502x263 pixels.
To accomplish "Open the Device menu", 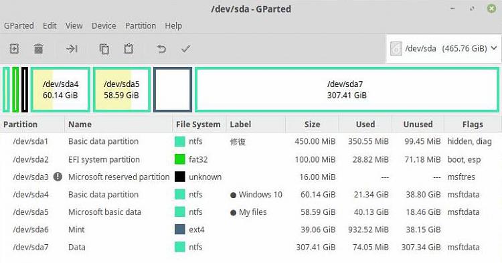I will coord(104,25).
